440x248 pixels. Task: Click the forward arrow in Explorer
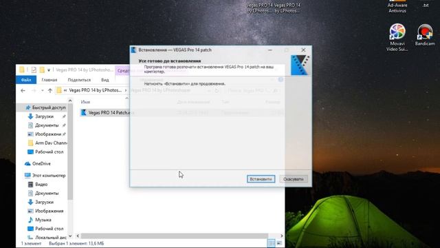(x=34, y=90)
